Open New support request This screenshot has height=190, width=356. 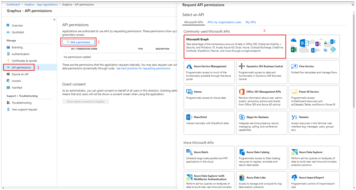point(25,109)
